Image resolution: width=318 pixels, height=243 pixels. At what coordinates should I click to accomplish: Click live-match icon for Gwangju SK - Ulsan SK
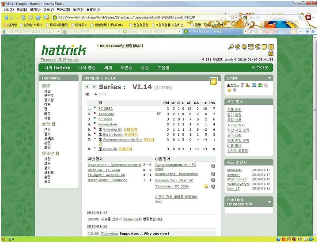pyautogui.click(x=213, y=180)
